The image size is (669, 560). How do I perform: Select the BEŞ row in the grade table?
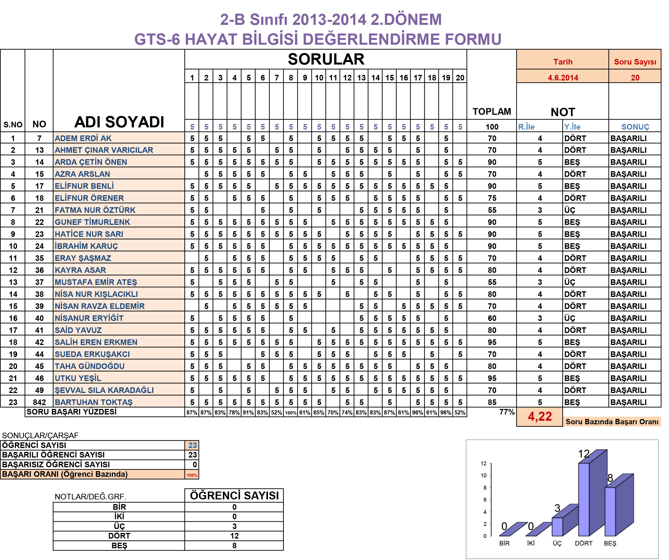click(x=168, y=546)
